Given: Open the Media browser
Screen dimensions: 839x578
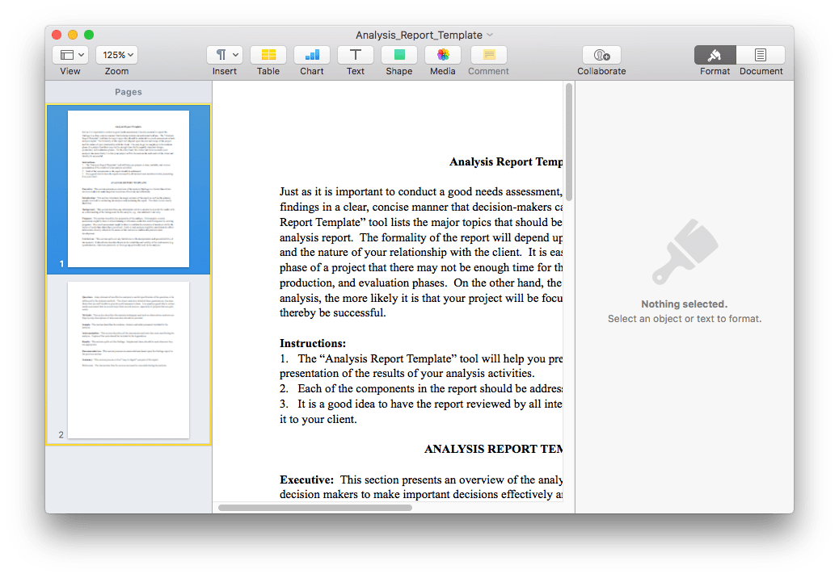Looking at the screenshot, I should click(x=442, y=55).
